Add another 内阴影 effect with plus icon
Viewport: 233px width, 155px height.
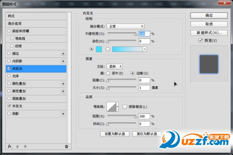tap(63, 61)
